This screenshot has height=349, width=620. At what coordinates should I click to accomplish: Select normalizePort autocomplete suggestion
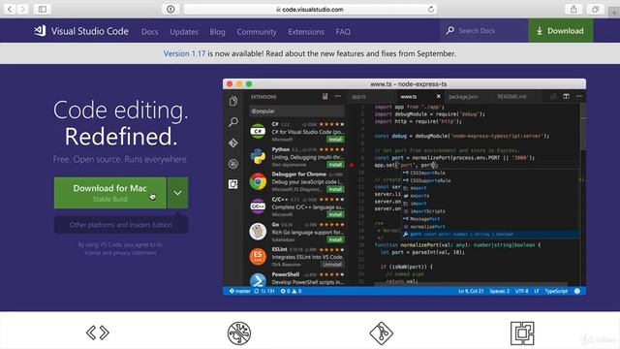pyautogui.click(x=490, y=227)
